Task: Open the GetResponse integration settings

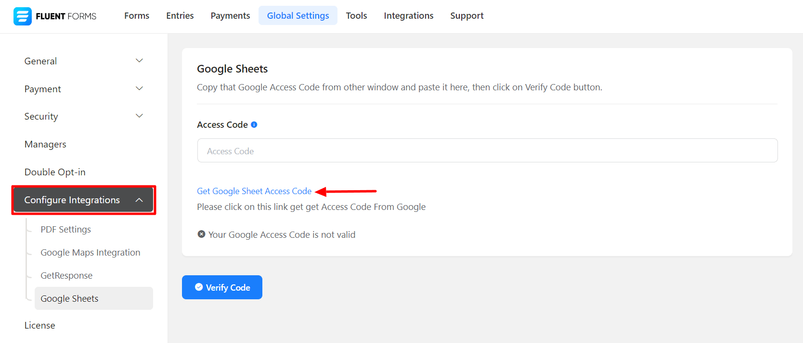Action: click(x=66, y=276)
